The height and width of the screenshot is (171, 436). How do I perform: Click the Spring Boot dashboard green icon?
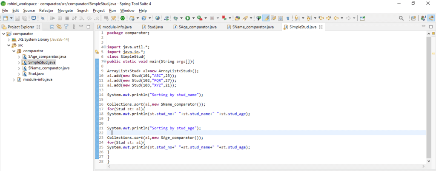pos(123,18)
